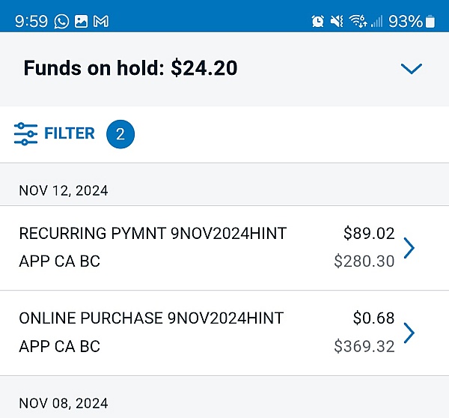Open the Filter sliders icon
The image size is (449, 418).
(25, 133)
